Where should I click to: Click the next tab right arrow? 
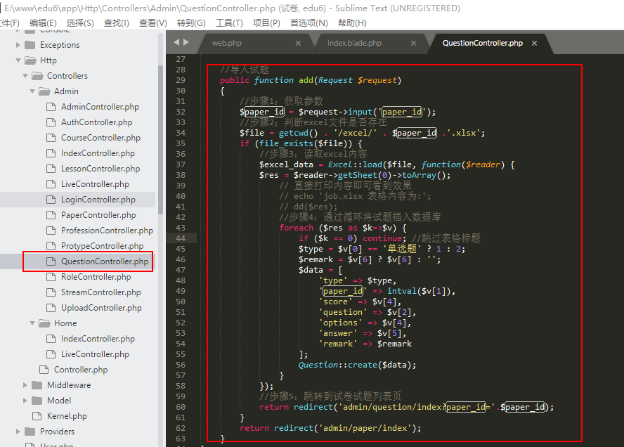pos(186,43)
